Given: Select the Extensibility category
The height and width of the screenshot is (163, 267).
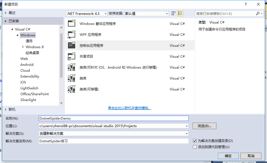Looking at the screenshot, I should tap(30, 76).
